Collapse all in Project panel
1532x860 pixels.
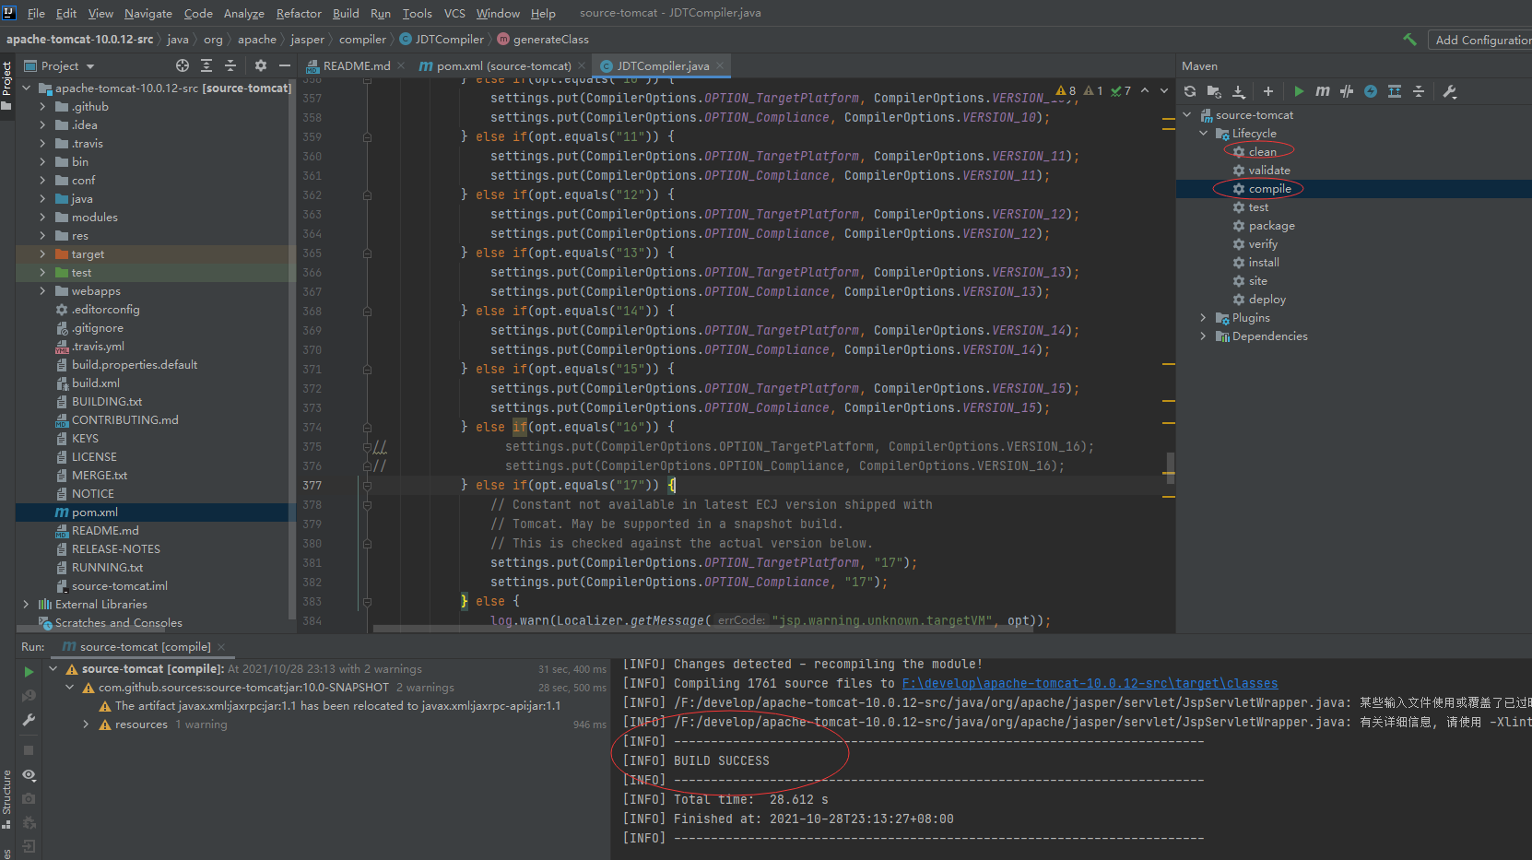[x=230, y=65]
